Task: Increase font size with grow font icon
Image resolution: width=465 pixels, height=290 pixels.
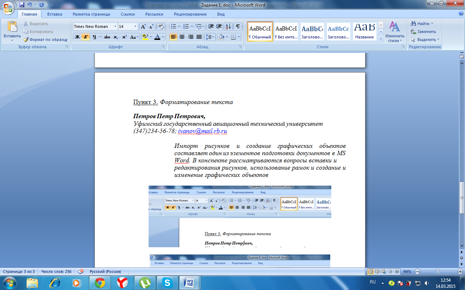Action: [x=143, y=26]
